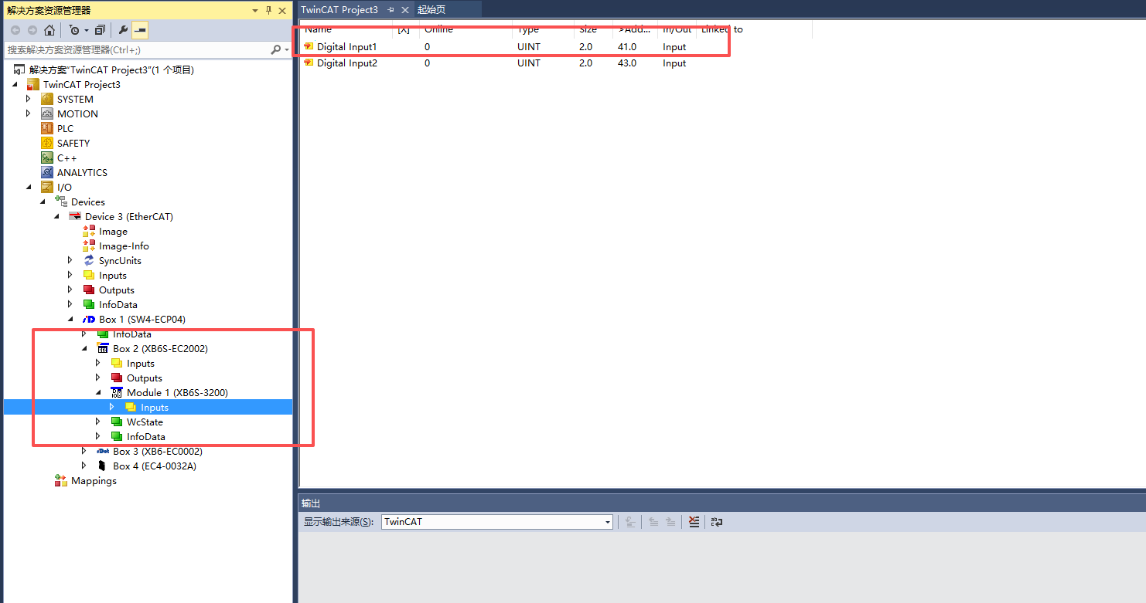Pin the Solution Explorer panel
The height and width of the screenshot is (603, 1146).
pyautogui.click(x=268, y=10)
